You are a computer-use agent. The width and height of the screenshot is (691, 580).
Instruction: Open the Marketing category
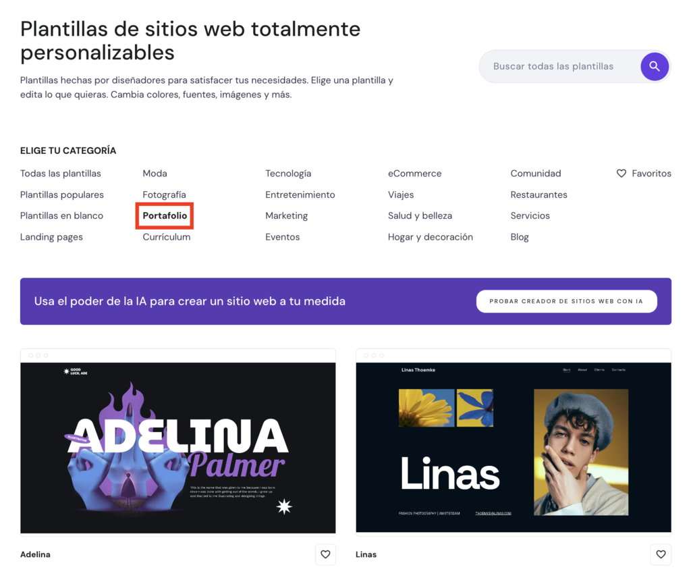pyautogui.click(x=286, y=215)
